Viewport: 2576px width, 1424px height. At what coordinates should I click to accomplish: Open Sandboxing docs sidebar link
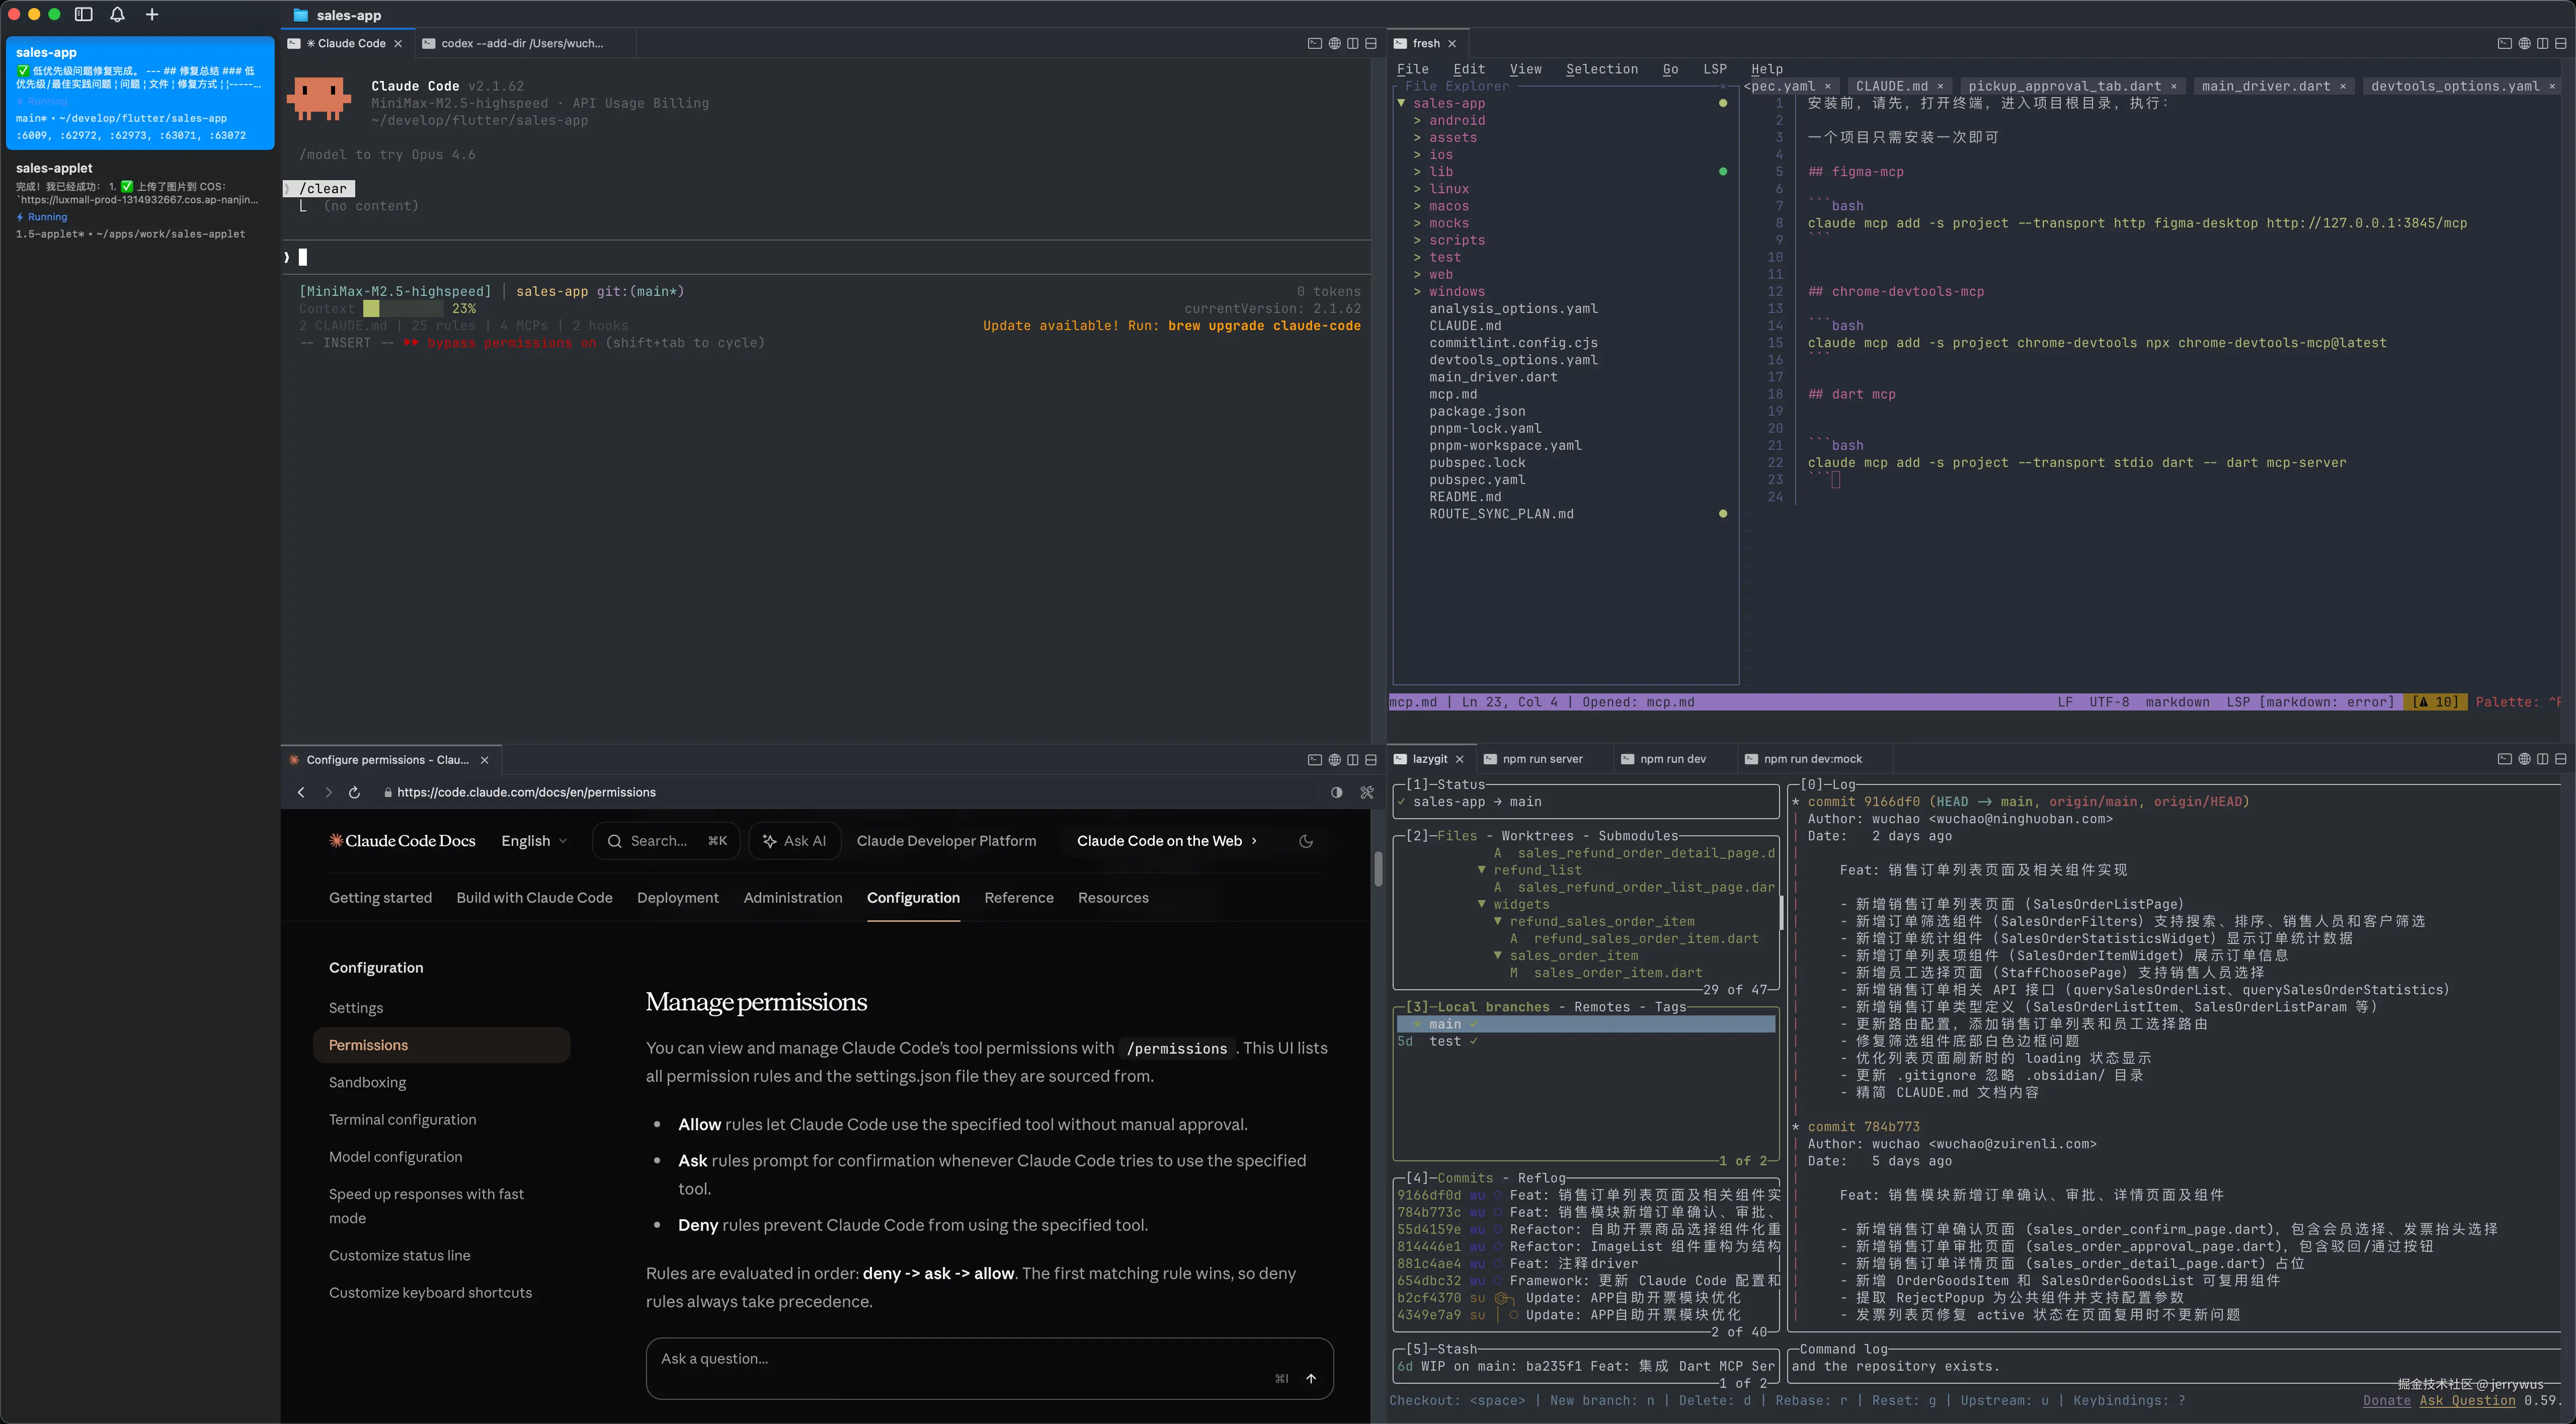[x=367, y=1082]
